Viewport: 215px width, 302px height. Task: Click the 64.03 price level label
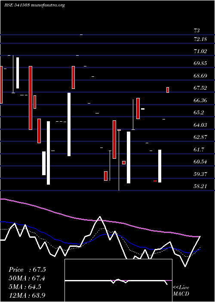[x=200, y=125]
